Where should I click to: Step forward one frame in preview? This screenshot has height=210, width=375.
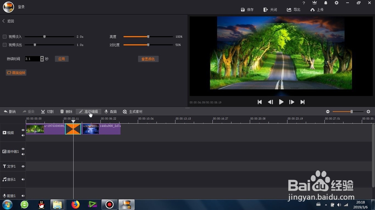[x=291, y=102]
